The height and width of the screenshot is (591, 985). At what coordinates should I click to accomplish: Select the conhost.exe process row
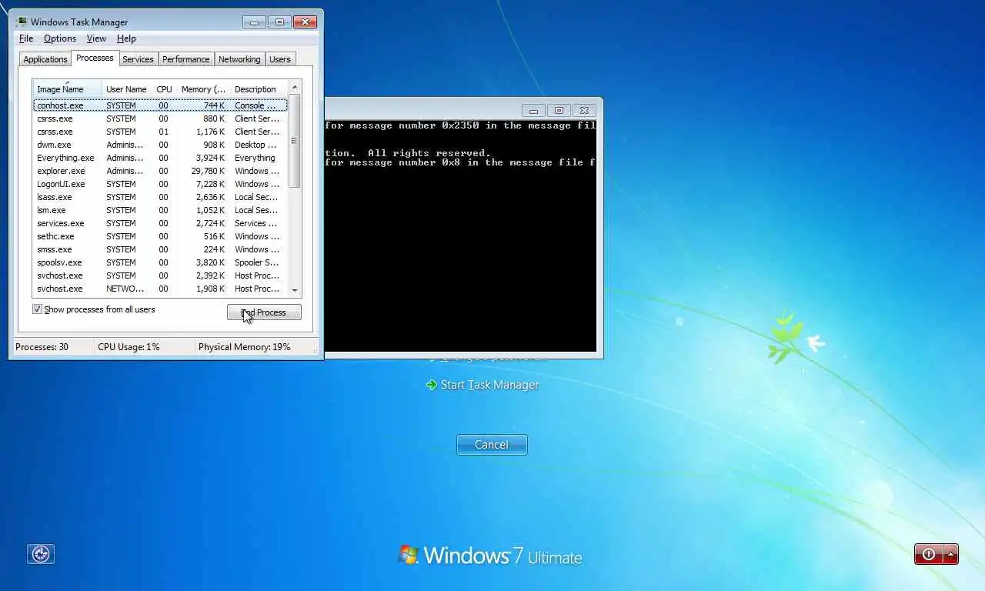(160, 105)
